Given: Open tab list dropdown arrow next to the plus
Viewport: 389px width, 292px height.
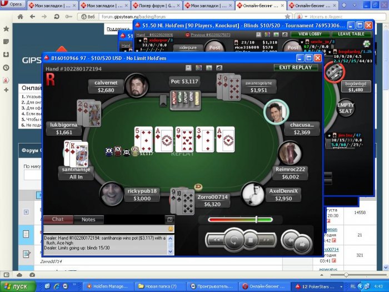Looking at the screenshot, I should coord(355,5).
